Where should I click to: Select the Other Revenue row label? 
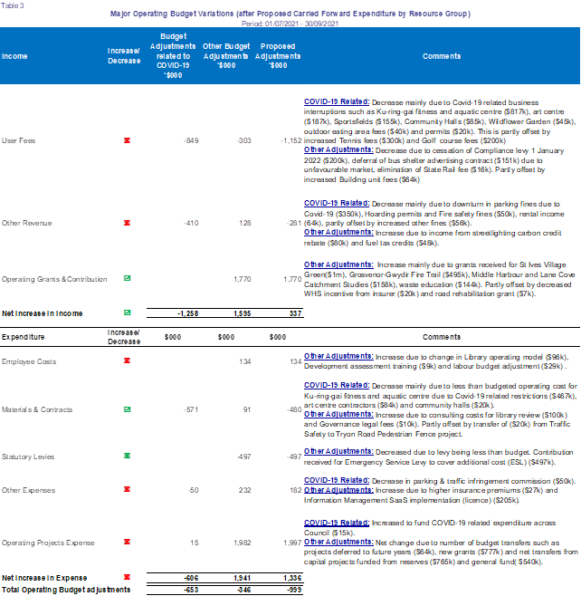[x=26, y=223]
